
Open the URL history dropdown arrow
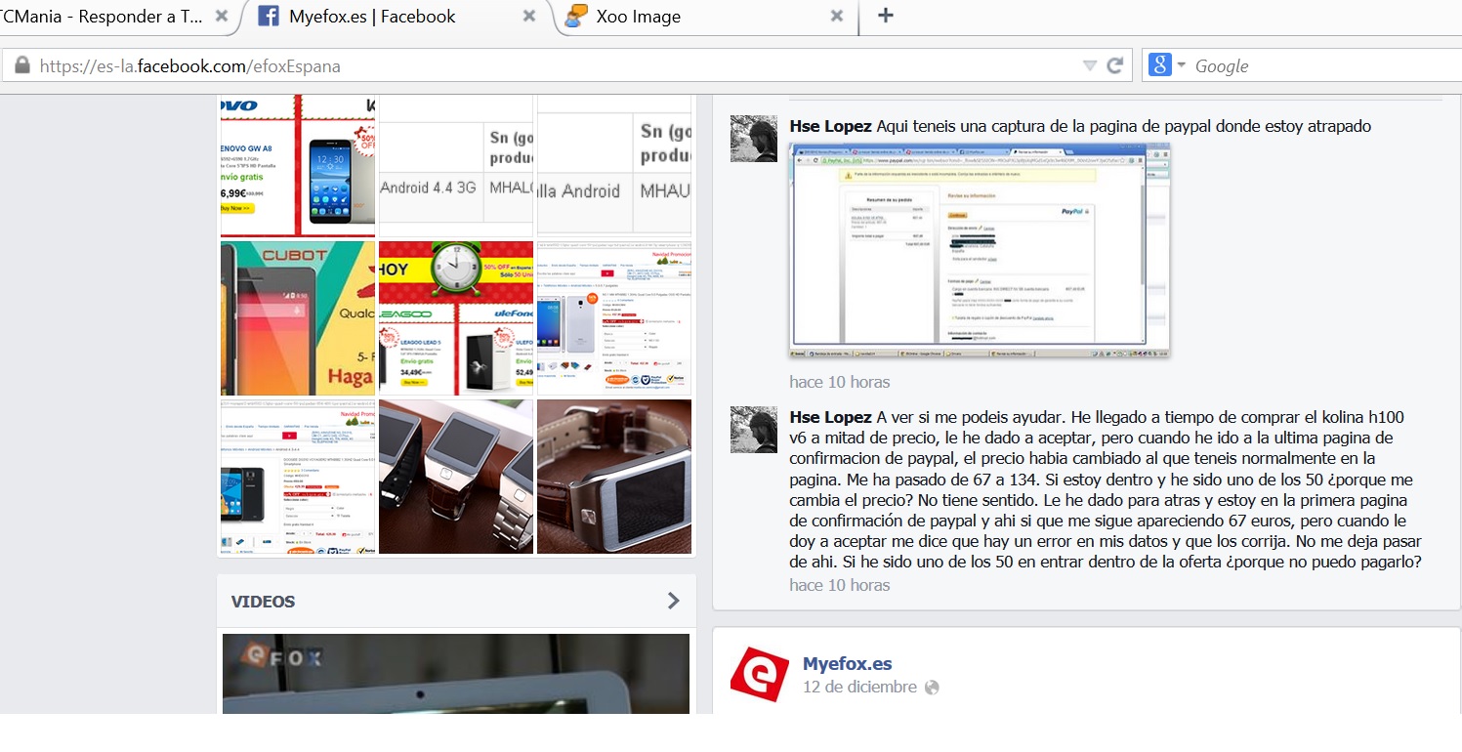coord(1090,66)
